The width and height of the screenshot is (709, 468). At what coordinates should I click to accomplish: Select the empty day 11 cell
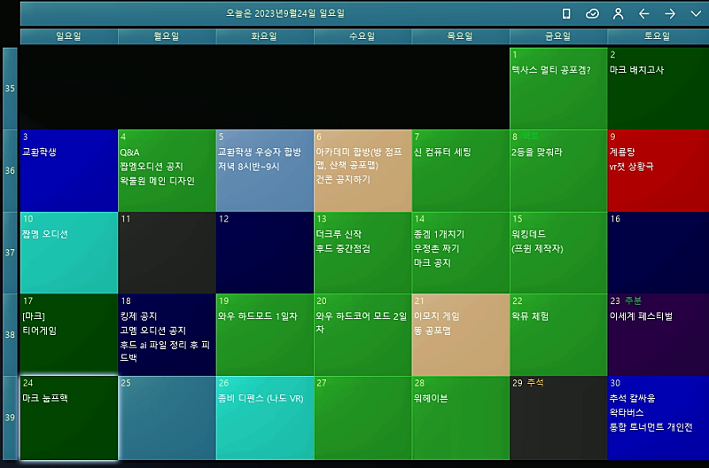click(x=167, y=253)
